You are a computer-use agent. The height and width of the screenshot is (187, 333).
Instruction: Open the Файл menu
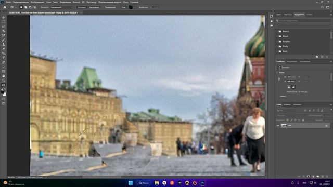coord(8,2)
